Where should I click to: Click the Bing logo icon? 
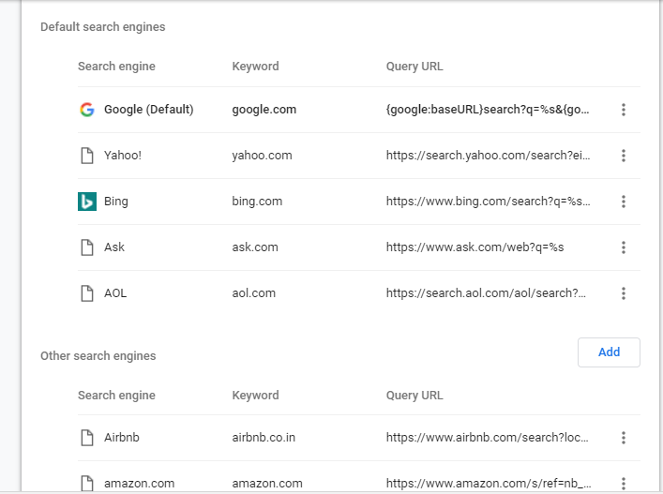click(87, 202)
